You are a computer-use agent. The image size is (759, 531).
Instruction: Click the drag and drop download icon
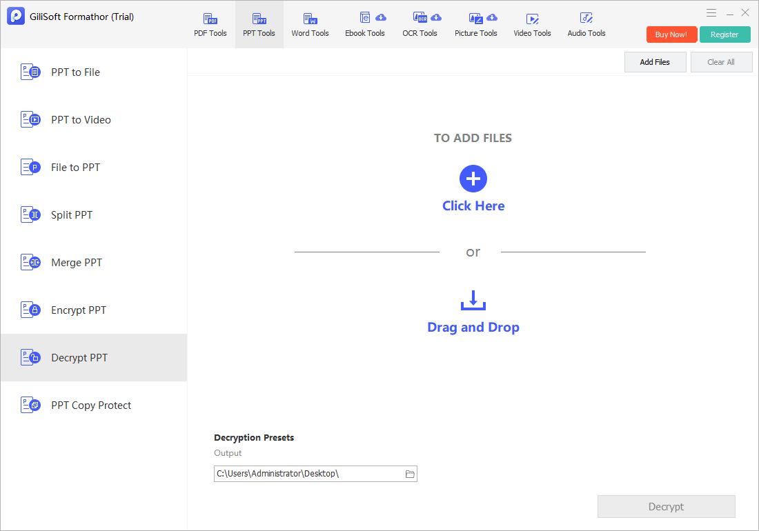(473, 300)
